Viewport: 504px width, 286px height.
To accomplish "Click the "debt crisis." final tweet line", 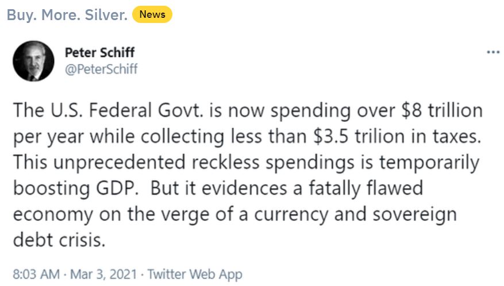I will (59, 239).
